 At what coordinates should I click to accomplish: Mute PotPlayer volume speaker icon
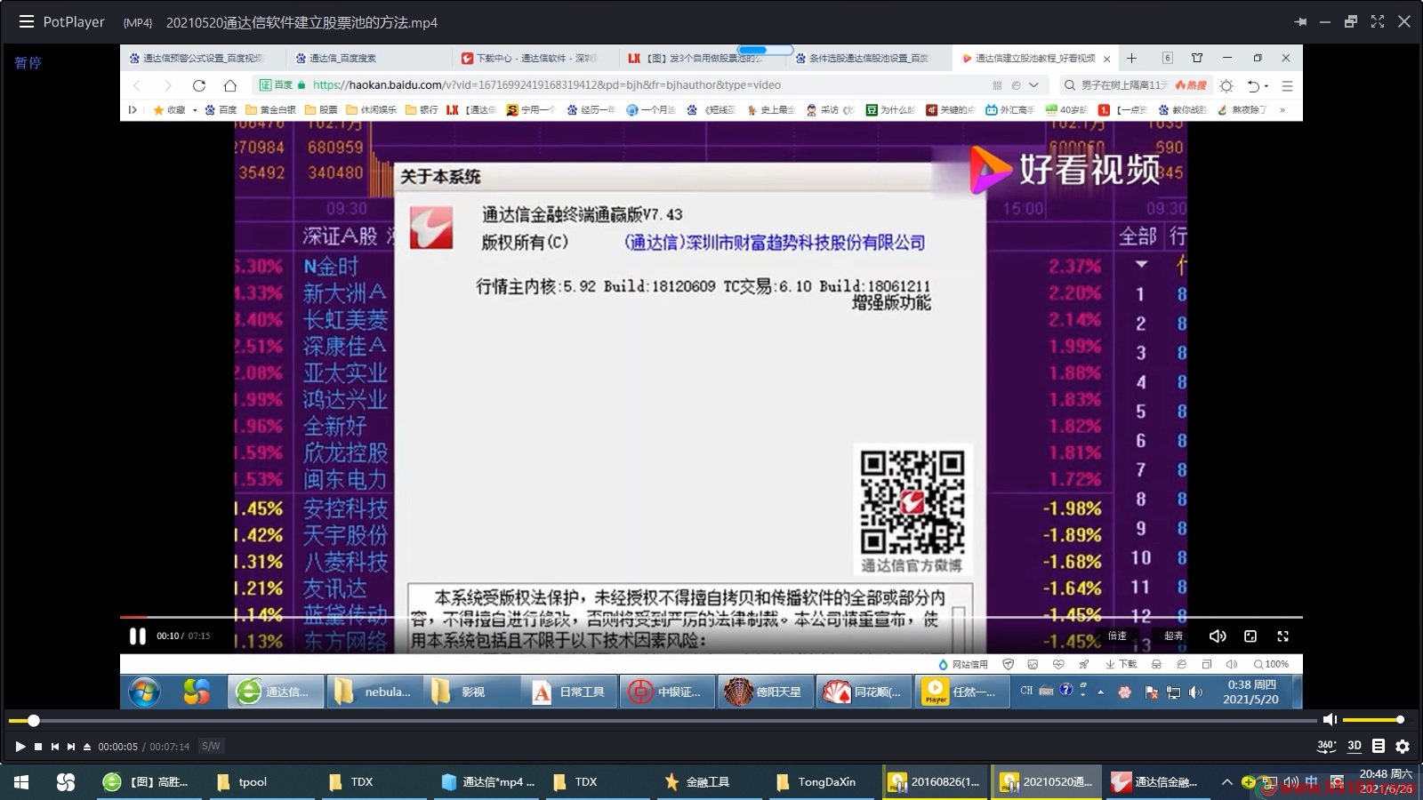tap(1330, 719)
